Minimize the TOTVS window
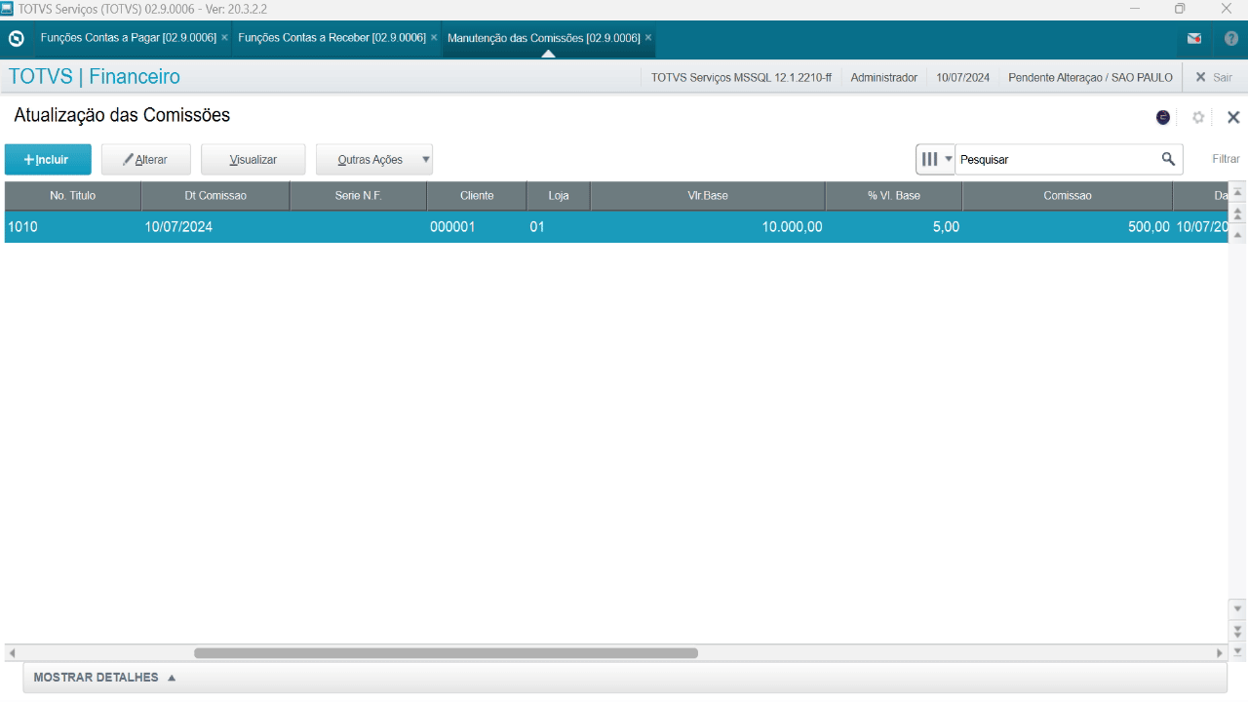The width and height of the screenshot is (1248, 702). click(1135, 9)
